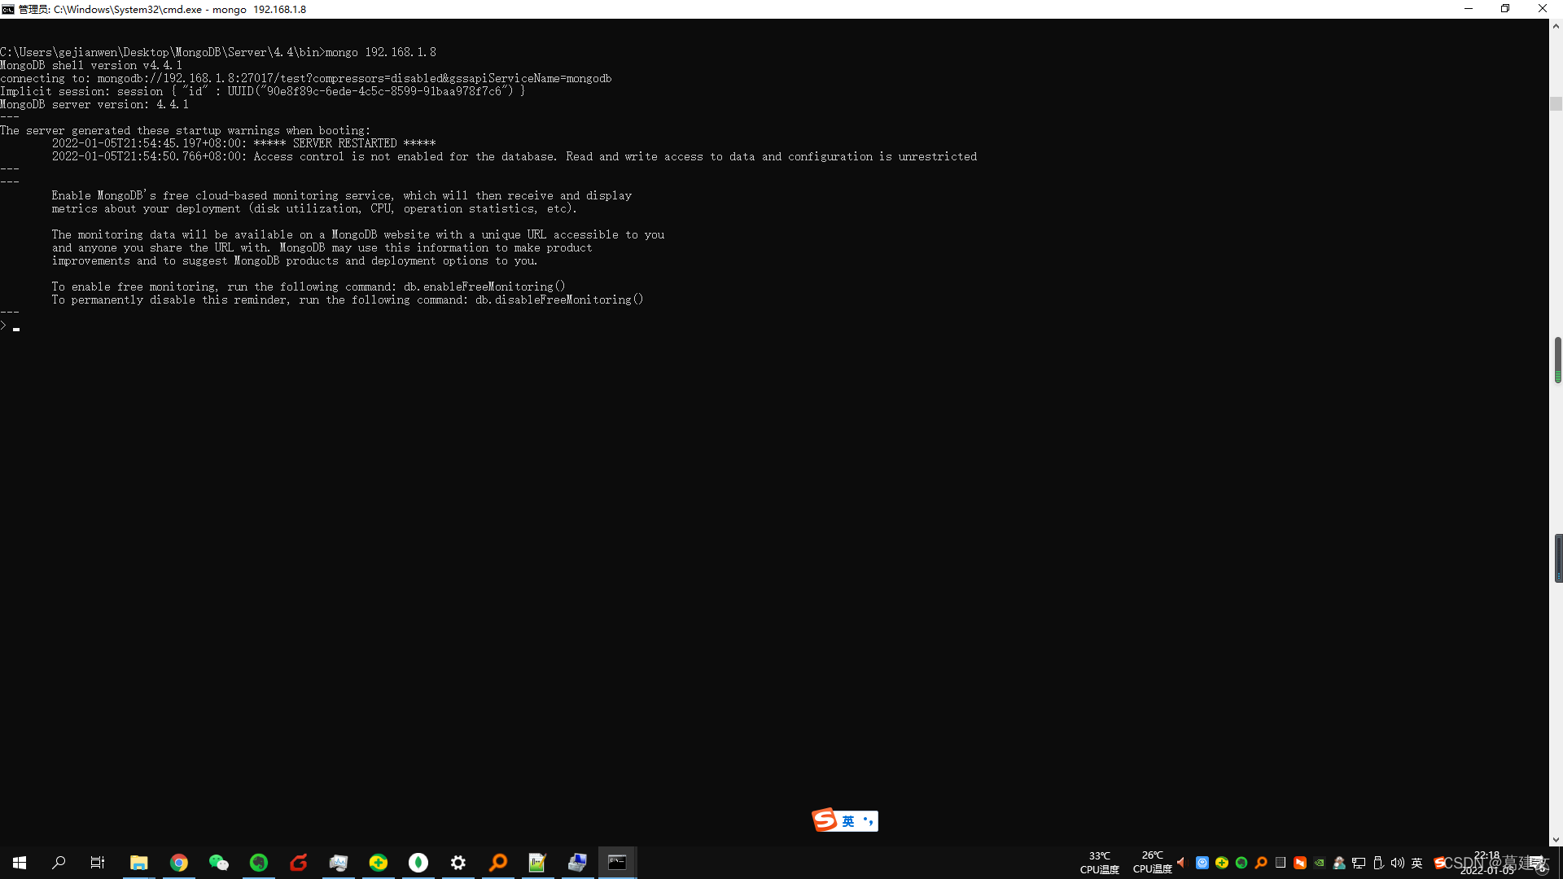Click the network tray icon
This screenshot has height=879, width=1563.
(x=1358, y=863)
